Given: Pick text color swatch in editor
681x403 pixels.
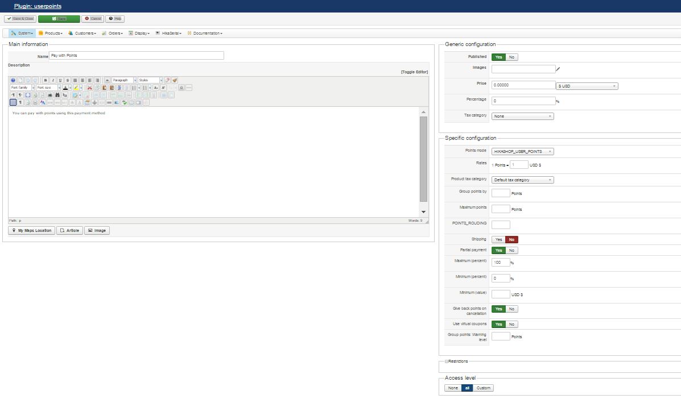Looking at the screenshot, I should coord(65,88).
